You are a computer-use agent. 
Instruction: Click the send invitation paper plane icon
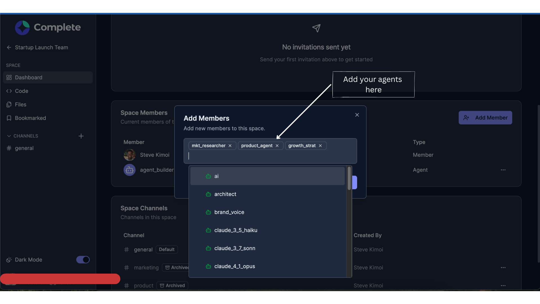pos(316,28)
